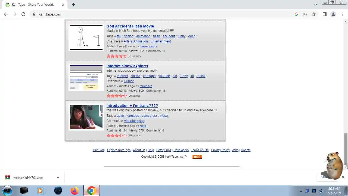The height and width of the screenshot is (196, 348).
Task: Click the 'roblox' tag
Action: 201,76
